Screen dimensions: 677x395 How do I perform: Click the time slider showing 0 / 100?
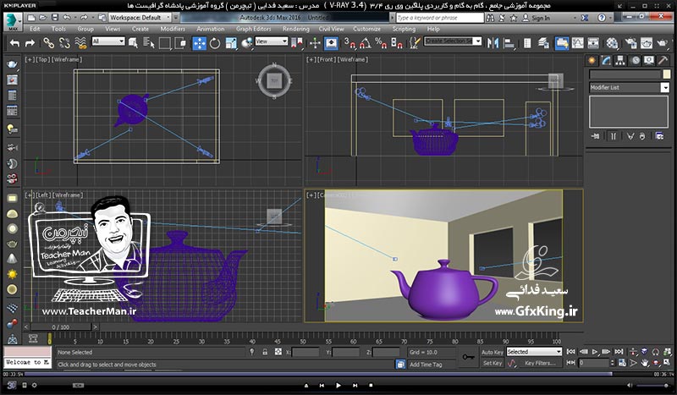pos(60,327)
